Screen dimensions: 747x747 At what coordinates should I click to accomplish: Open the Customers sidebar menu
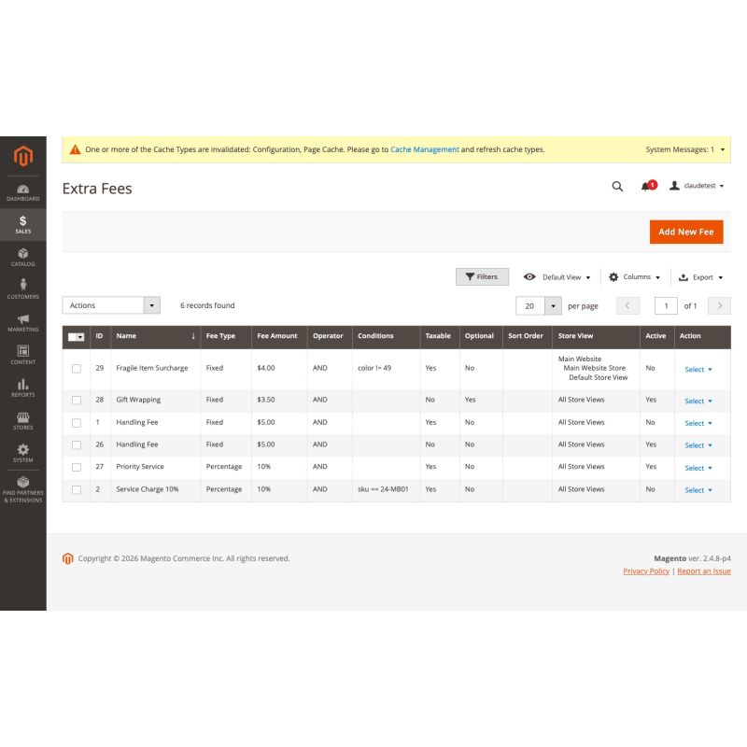[x=22, y=289]
